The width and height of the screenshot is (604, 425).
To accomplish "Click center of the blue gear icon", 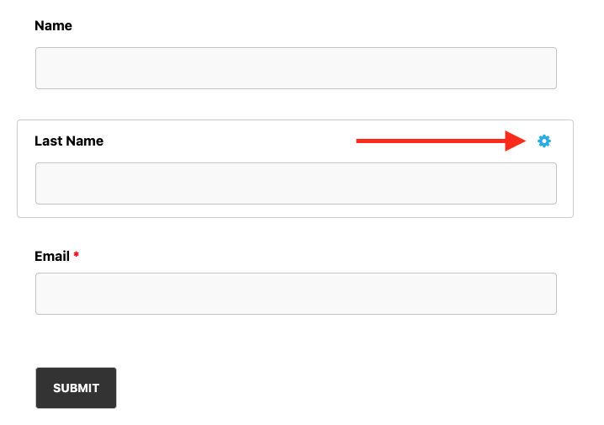I will 544,141.
